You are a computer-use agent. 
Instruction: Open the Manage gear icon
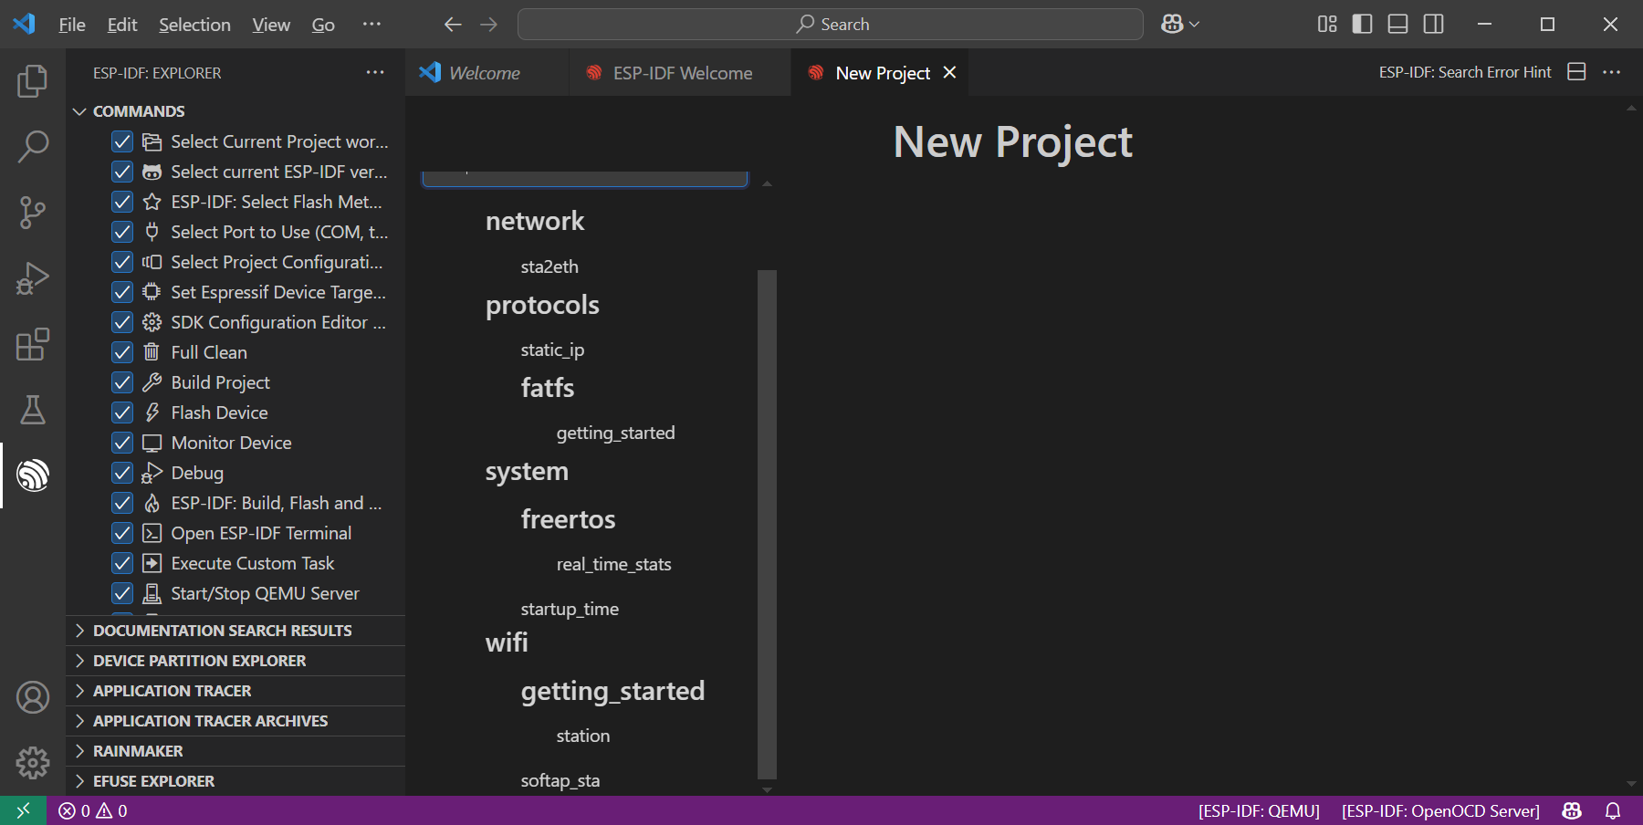click(33, 763)
